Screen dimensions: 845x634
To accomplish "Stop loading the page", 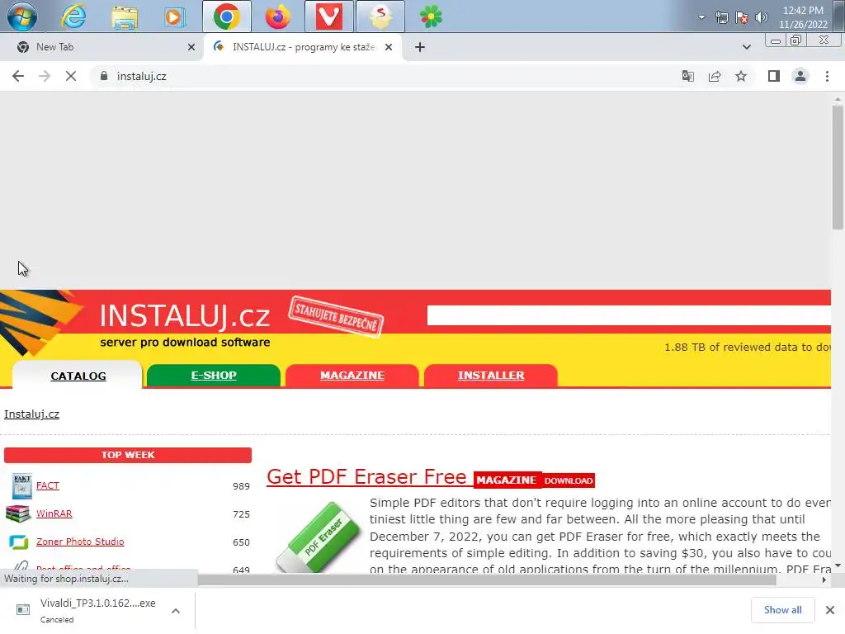I will [71, 76].
